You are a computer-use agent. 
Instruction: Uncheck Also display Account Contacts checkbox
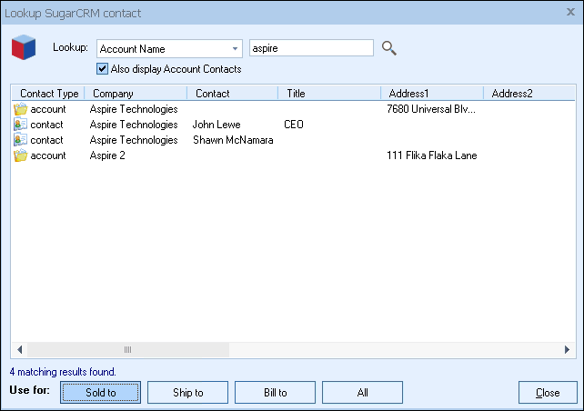click(103, 69)
